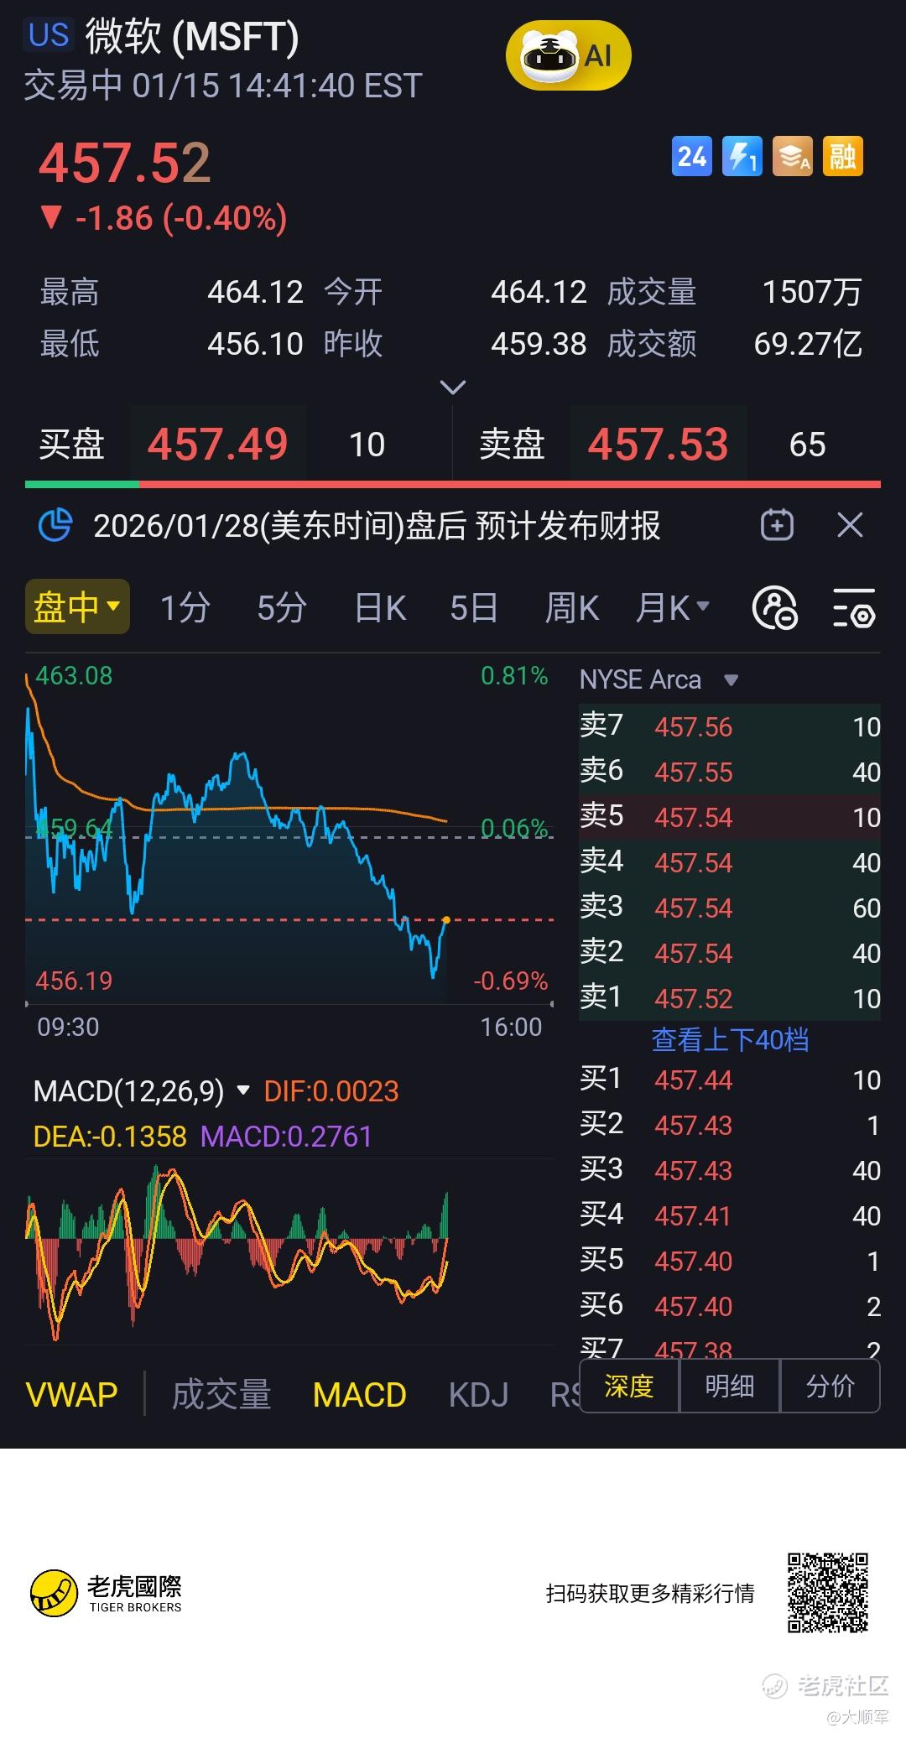Tap the bid-ask ratio bar
Image resolution: width=906 pixels, height=1738 pixels.
(x=453, y=484)
